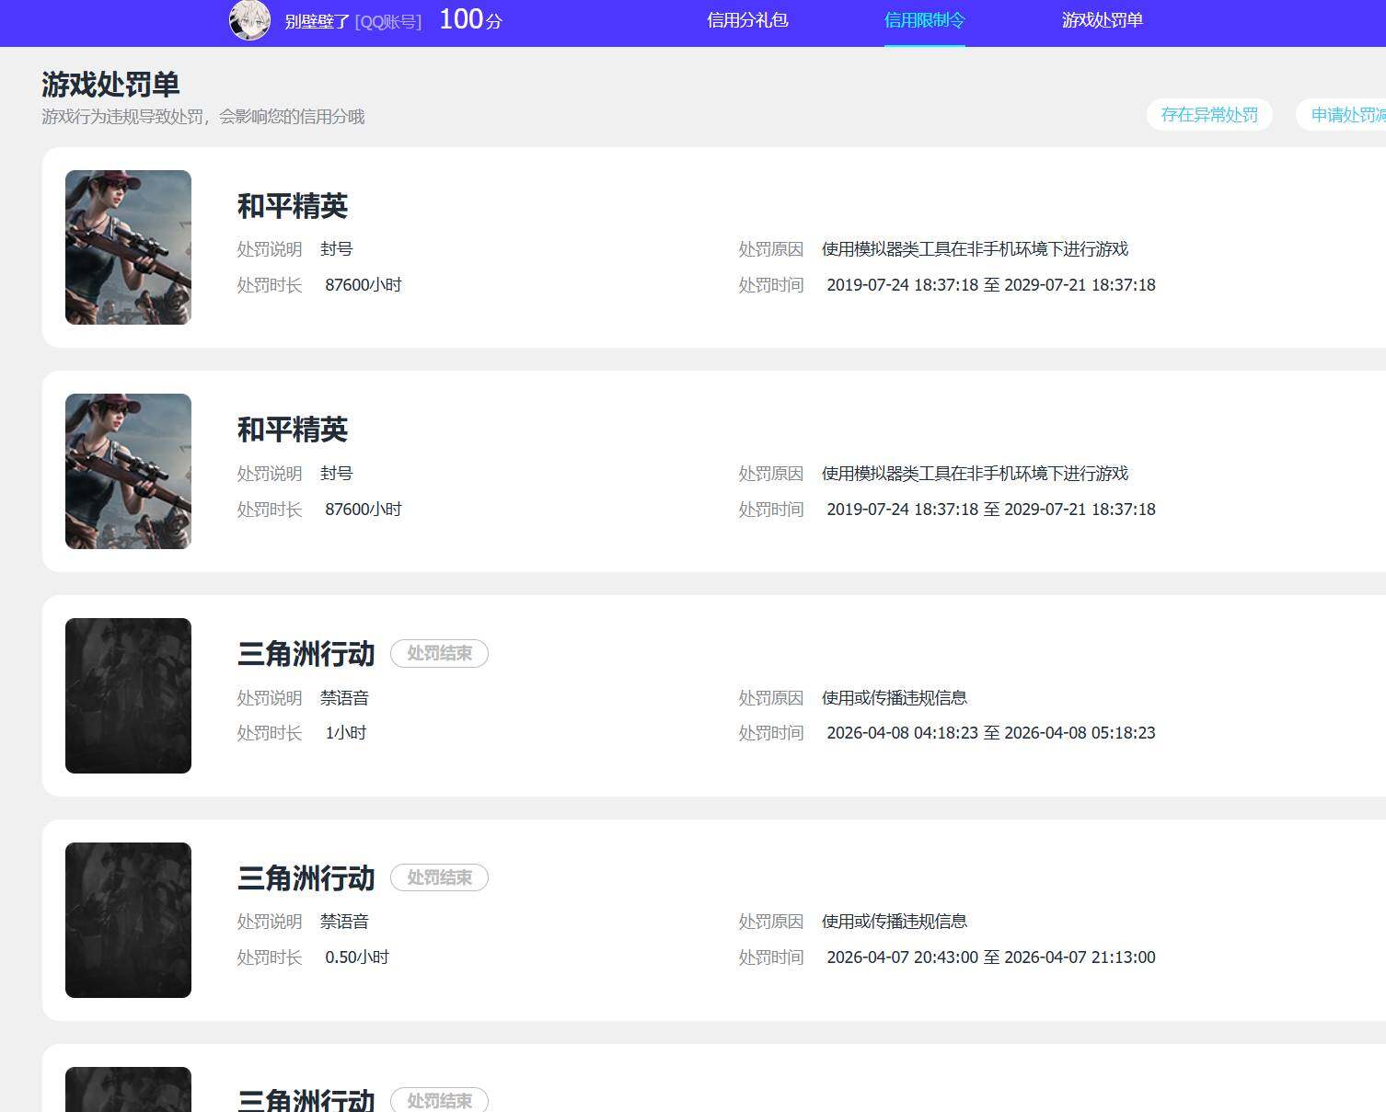Click the username 别壁壁了 in the header
This screenshot has height=1112, width=1386.
pyautogui.click(x=318, y=21)
